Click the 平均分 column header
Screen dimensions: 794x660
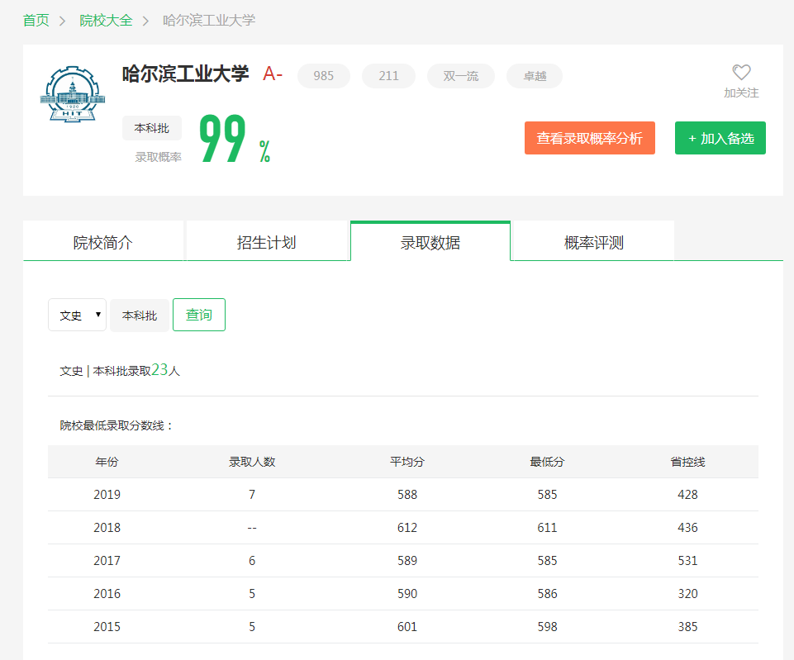tap(407, 462)
